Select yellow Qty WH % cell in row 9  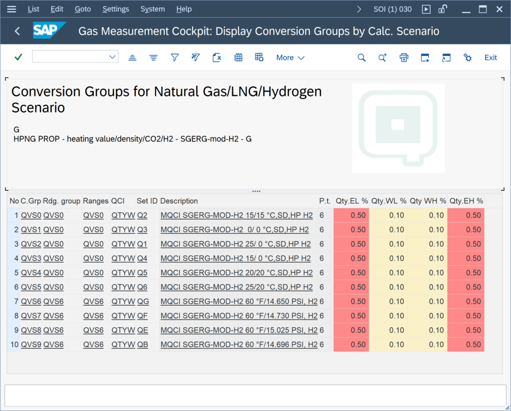pos(428,330)
